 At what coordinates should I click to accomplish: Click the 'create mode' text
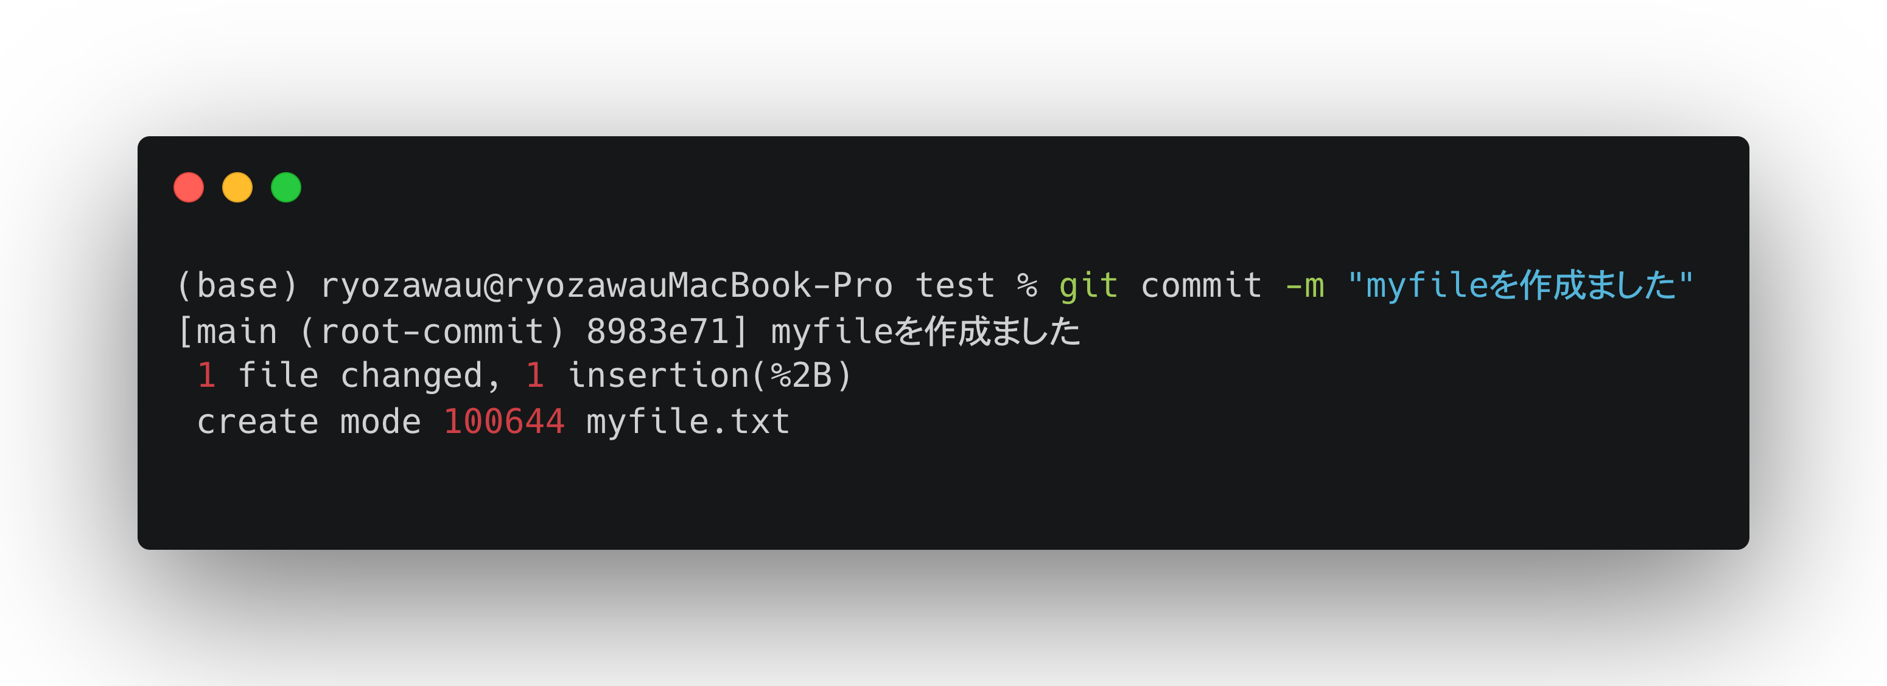click(309, 421)
